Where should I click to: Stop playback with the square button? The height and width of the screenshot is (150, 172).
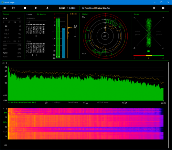[25, 8]
